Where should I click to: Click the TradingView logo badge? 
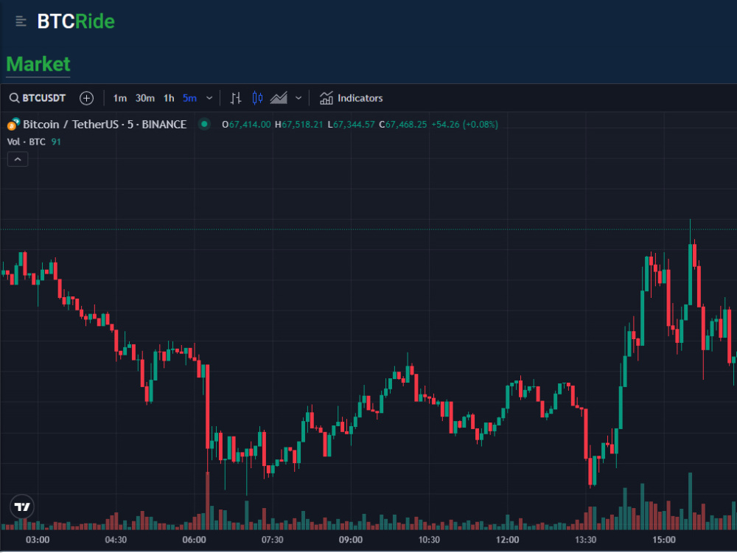click(x=22, y=507)
